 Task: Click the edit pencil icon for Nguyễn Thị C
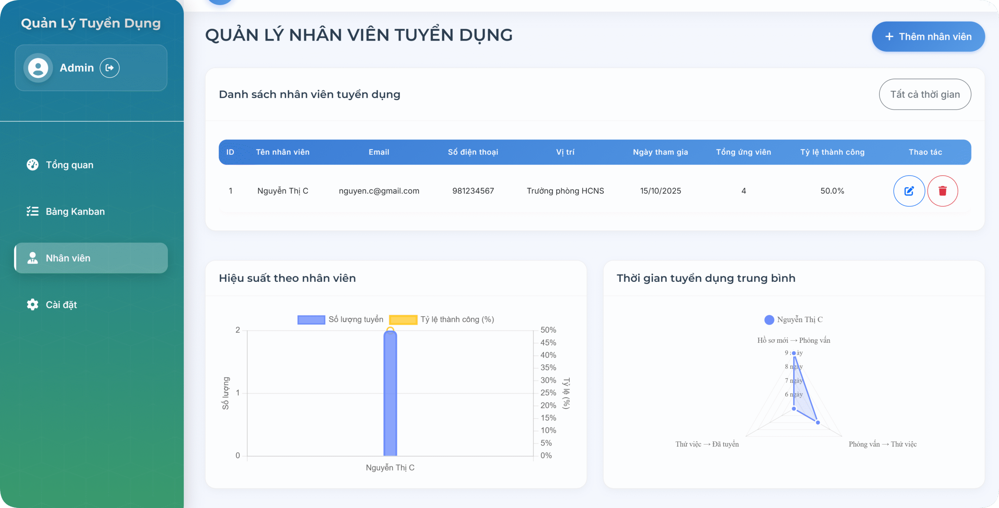point(909,191)
